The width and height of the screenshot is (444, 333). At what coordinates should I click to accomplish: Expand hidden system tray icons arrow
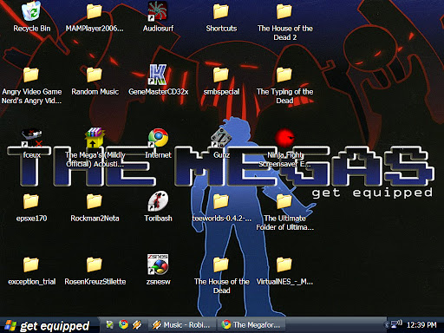point(387,325)
